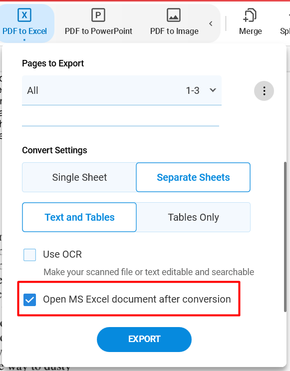Choose the PDF to Image icon
Screen dimensions: 290x371
(174, 15)
